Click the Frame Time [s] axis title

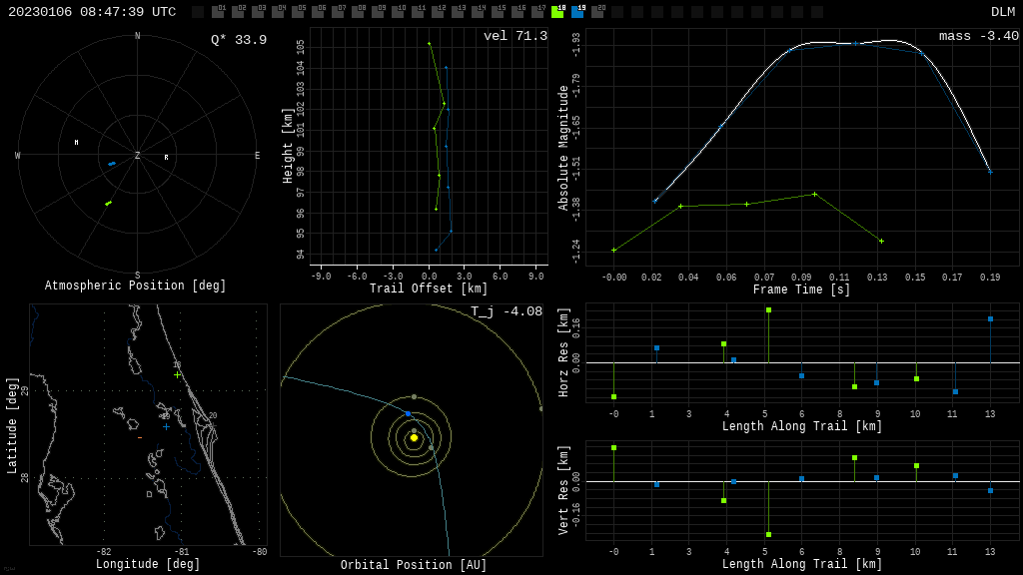point(802,288)
